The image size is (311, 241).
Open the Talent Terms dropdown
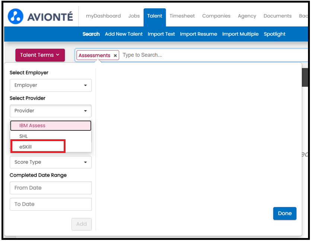(x=40, y=55)
